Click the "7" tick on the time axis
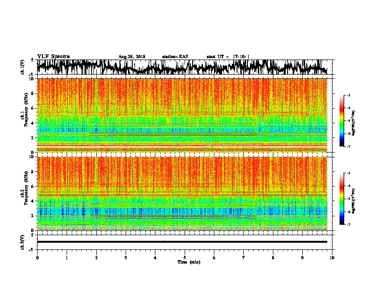This screenshot has height=289, width=374. click(244, 258)
